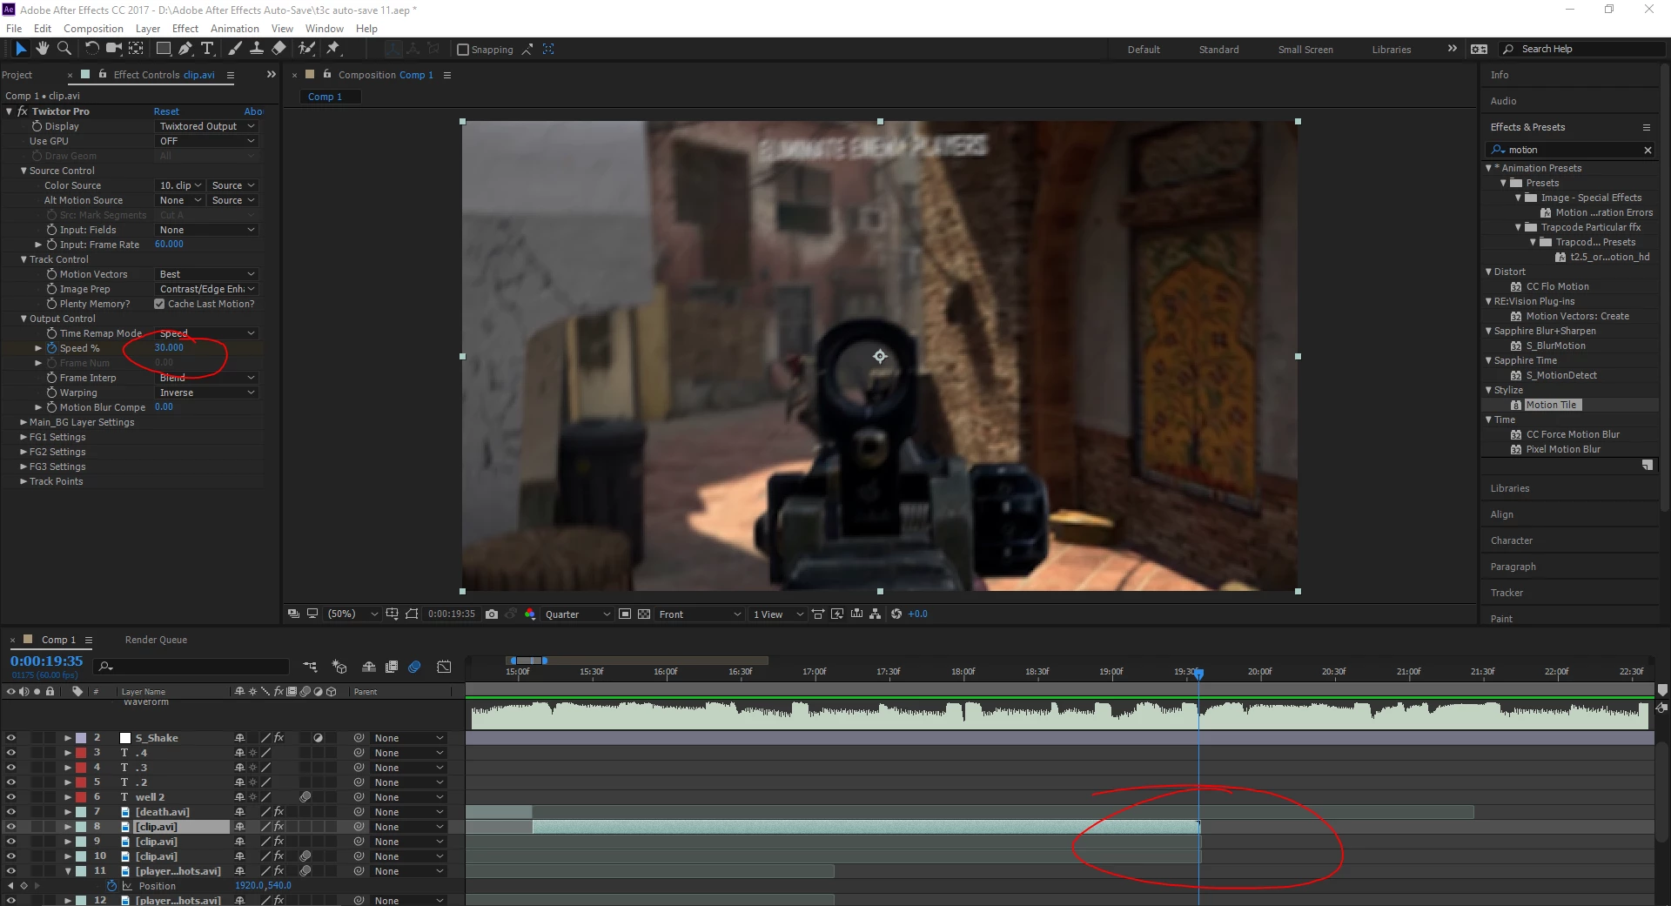Open the Animation menu
The width and height of the screenshot is (1671, 906).
coord(235,29)
